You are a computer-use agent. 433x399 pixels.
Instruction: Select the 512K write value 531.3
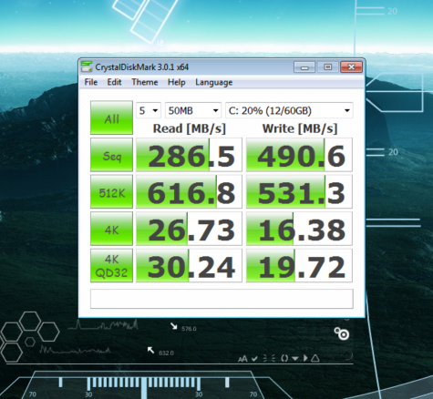click(x=299, y=191)
